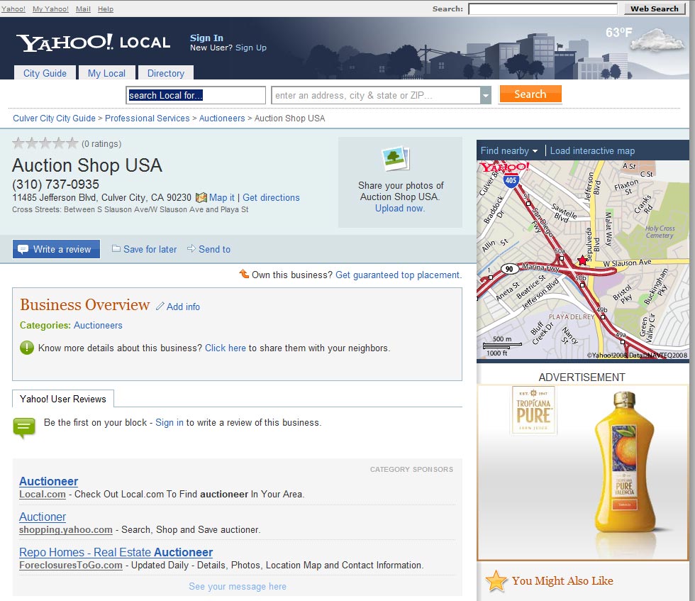
Task: Click the red star marker on map
Action: click(x=582, y=260)
